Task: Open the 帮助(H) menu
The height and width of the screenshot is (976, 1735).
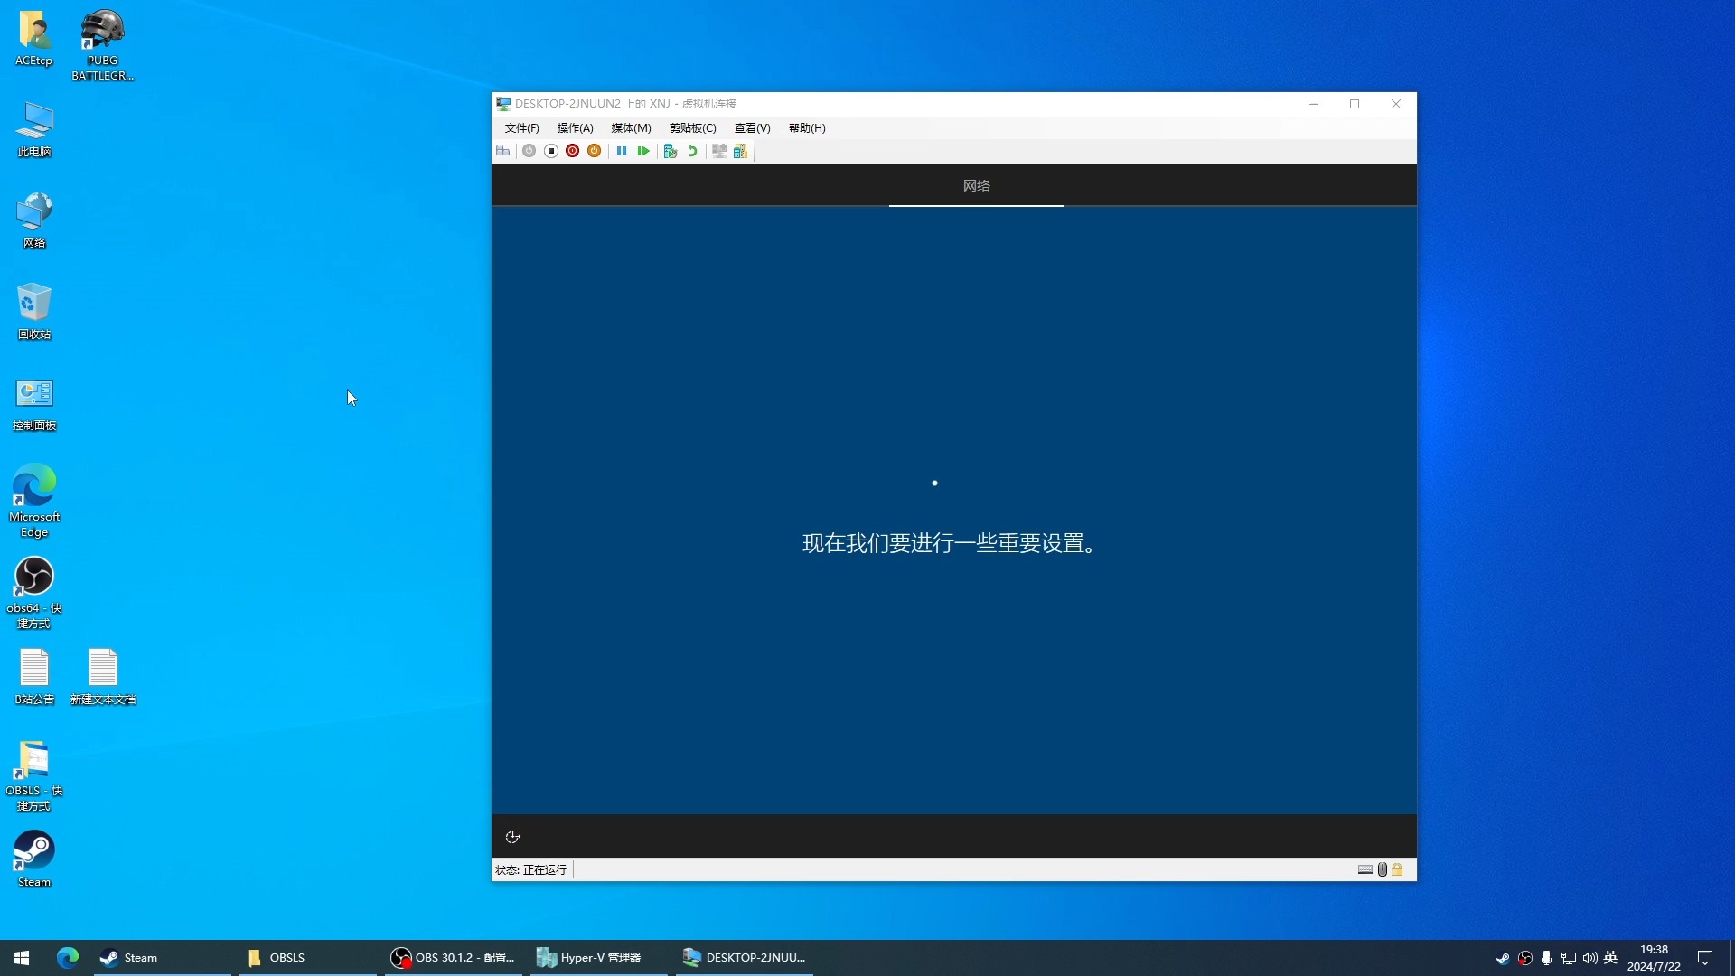Action: pyautogui.click(x=805, y=128)
